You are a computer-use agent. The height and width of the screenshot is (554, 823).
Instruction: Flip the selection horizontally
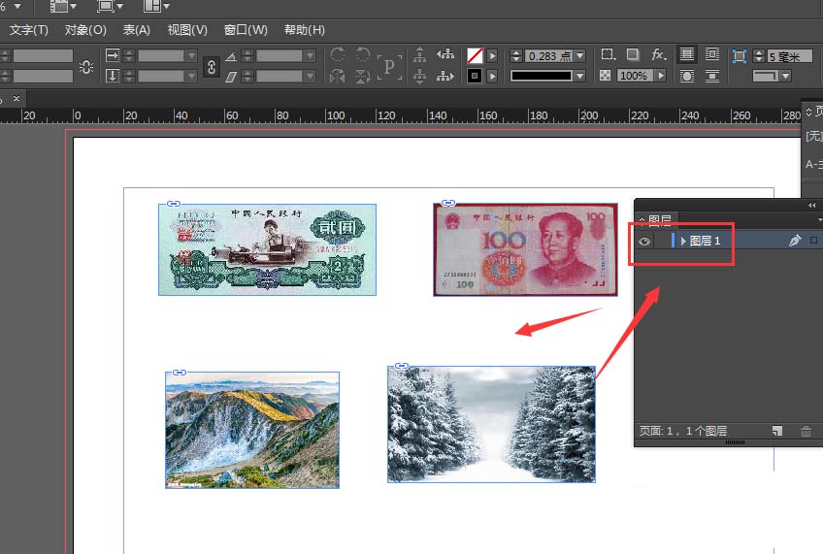coord(338,77)
